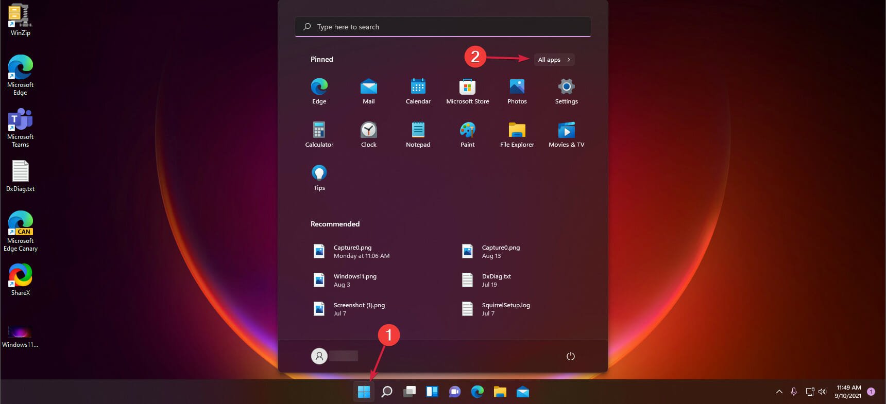The height and width of the screenshot is (404, 886).
Task: Open the clock and date flyout
Action: point(848,392)
